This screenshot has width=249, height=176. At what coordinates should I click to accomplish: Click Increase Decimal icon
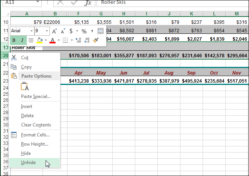pos(78,40)
